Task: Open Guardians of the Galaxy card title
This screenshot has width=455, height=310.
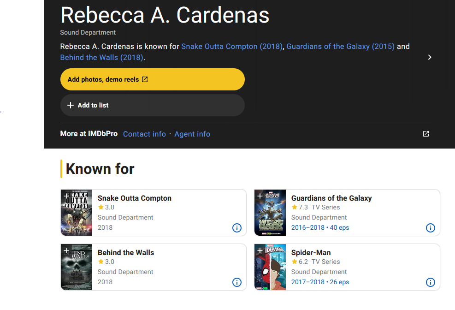Action: pyautogui.click(x=331, y=198)
